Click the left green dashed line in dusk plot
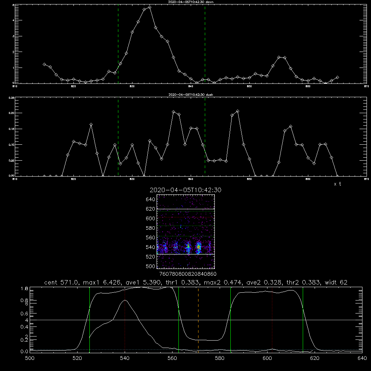371x371 pixels. coord(118,137)
